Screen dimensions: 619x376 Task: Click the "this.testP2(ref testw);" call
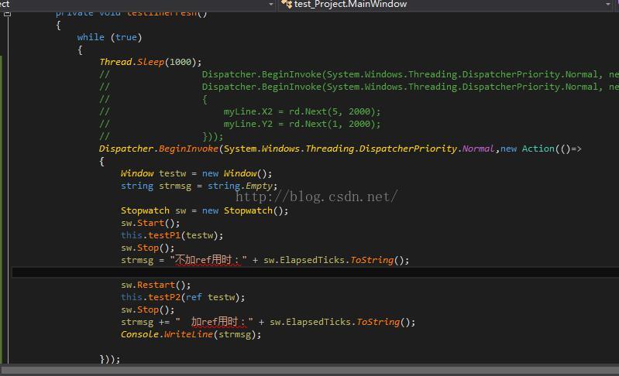pos(183,297)
